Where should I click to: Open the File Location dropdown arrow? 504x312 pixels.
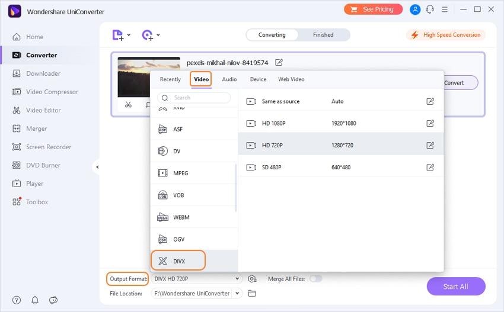tap(237, 293)
